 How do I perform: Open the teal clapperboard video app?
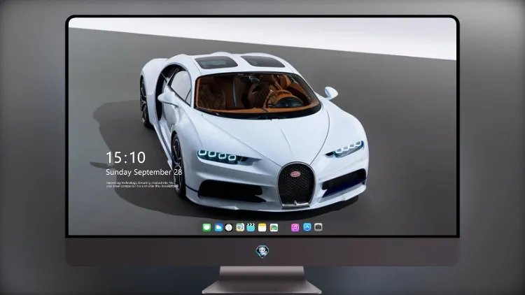tap(251, 227)
